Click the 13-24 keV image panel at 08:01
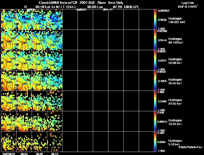204x155 pixels. [9, 121]
